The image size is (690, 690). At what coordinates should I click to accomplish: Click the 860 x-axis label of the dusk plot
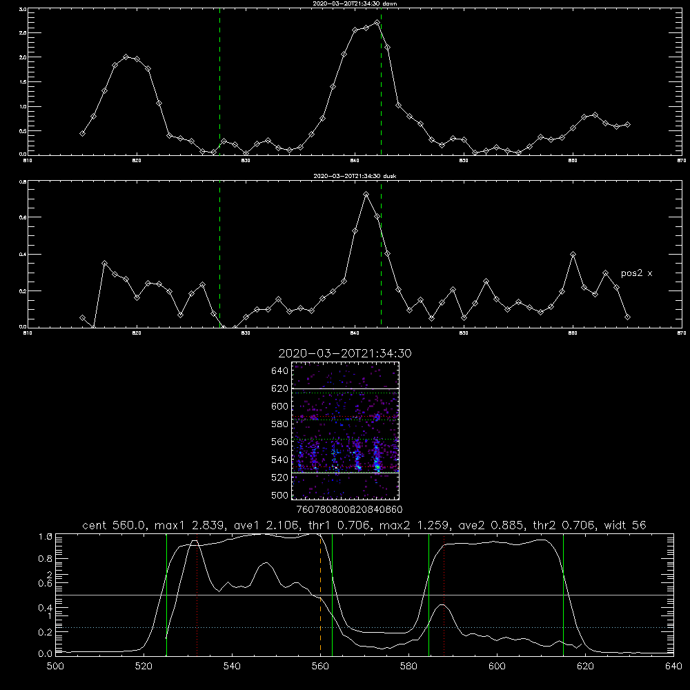[x=573, y=333]
